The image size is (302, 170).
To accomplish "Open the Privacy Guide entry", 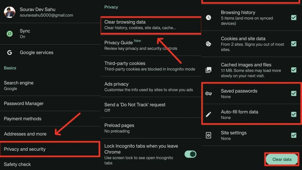I will tap(151, 45).
